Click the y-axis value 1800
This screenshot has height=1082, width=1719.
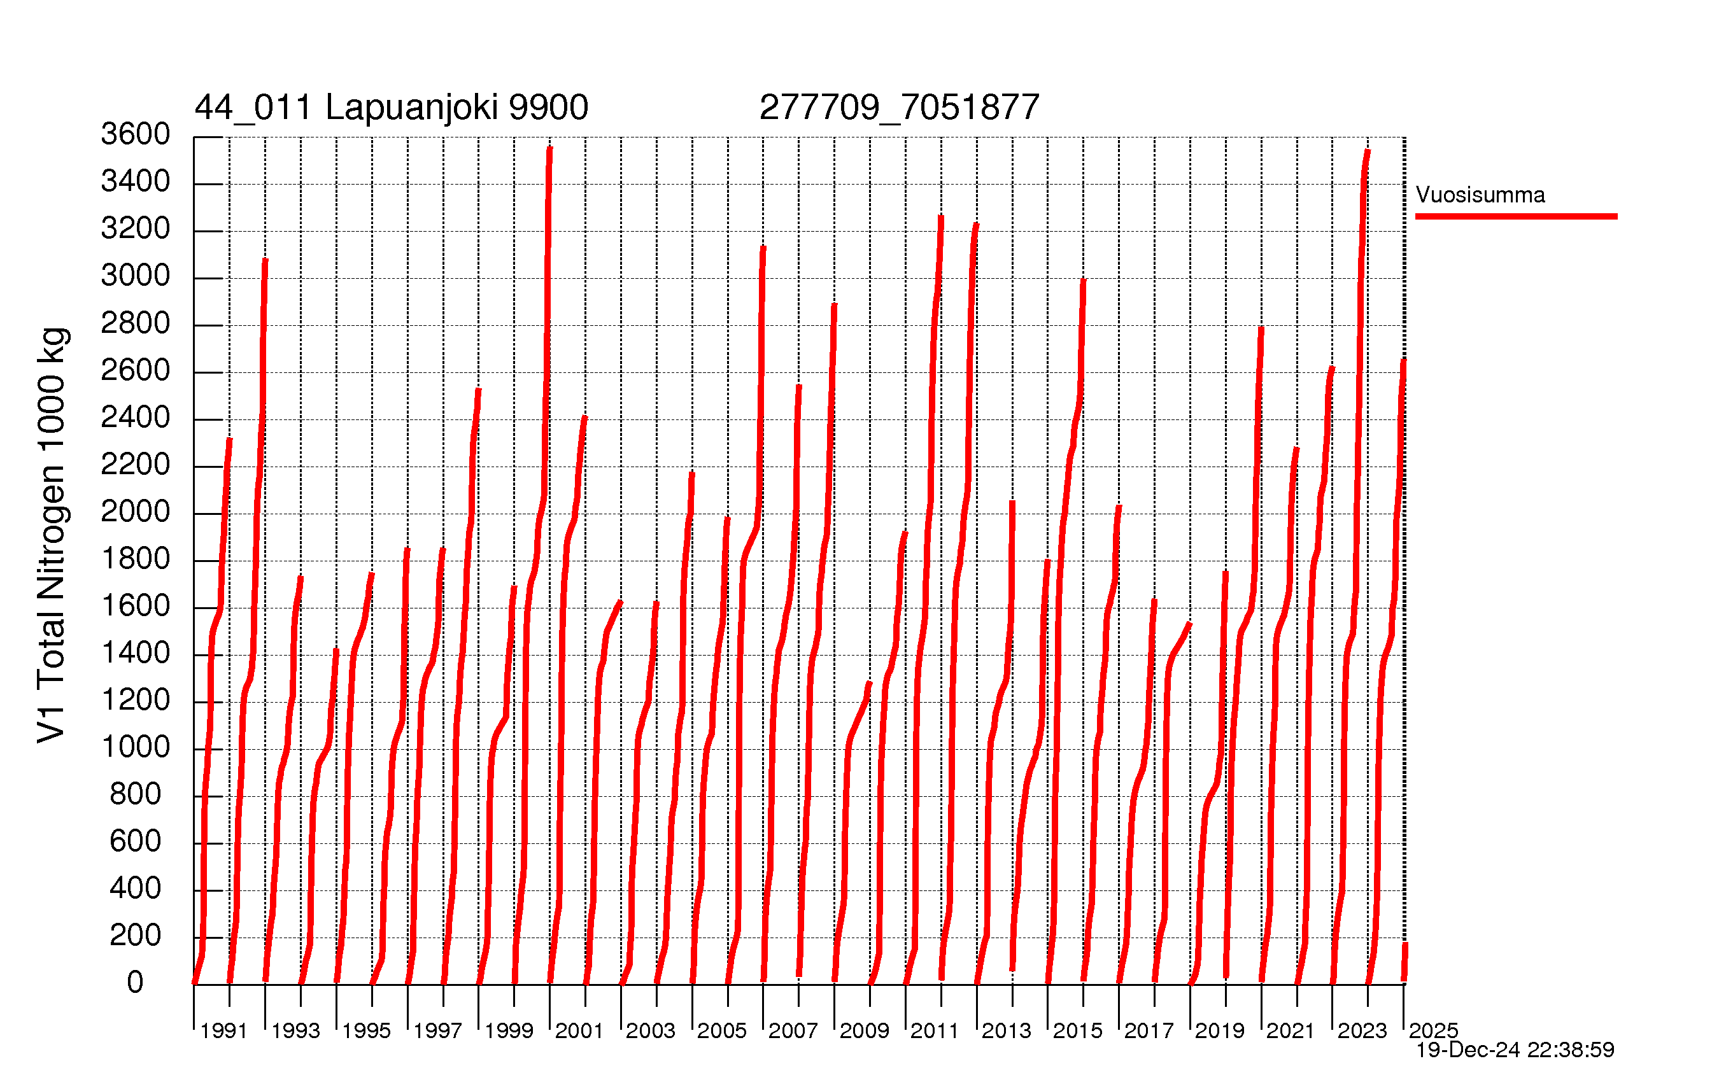pos(136,559)
